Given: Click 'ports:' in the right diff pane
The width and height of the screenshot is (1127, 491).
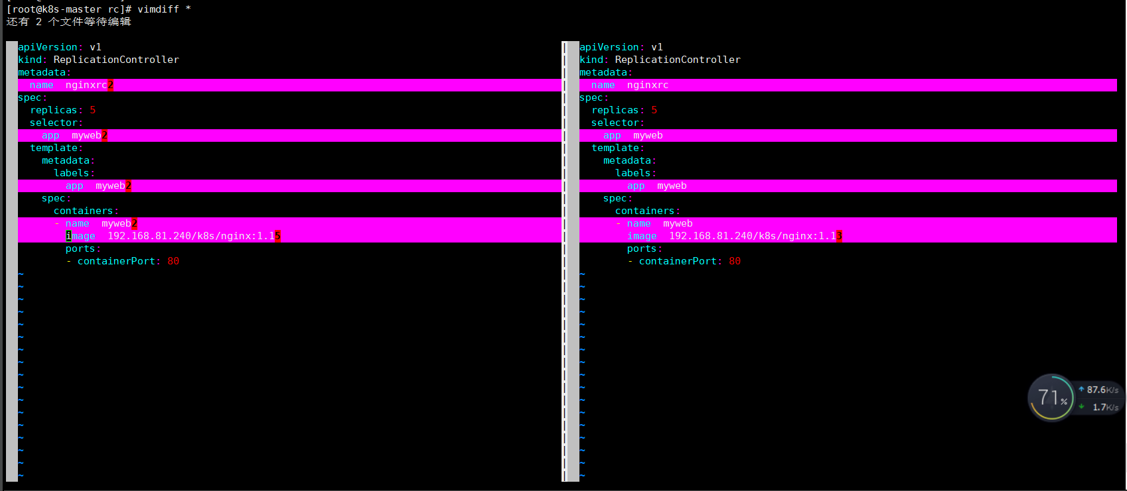Looking at the screenshot, I should pos(644,248).
